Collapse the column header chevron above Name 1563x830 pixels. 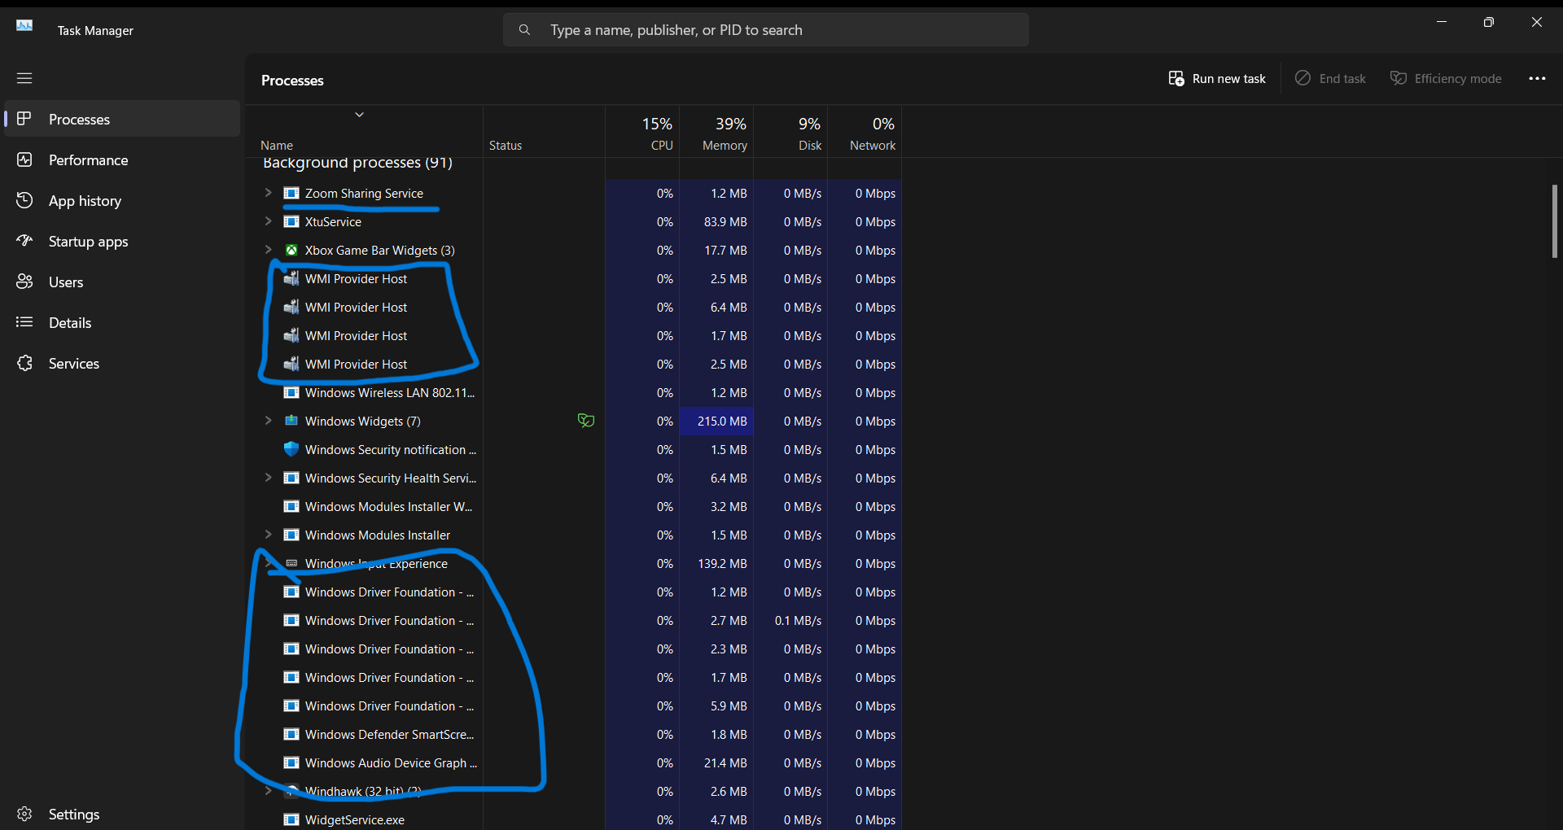tap(359, 115)
